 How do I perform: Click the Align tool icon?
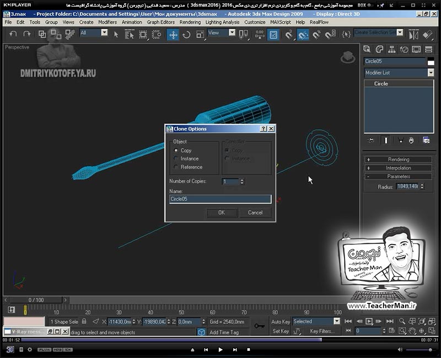[x=428, y=35]
